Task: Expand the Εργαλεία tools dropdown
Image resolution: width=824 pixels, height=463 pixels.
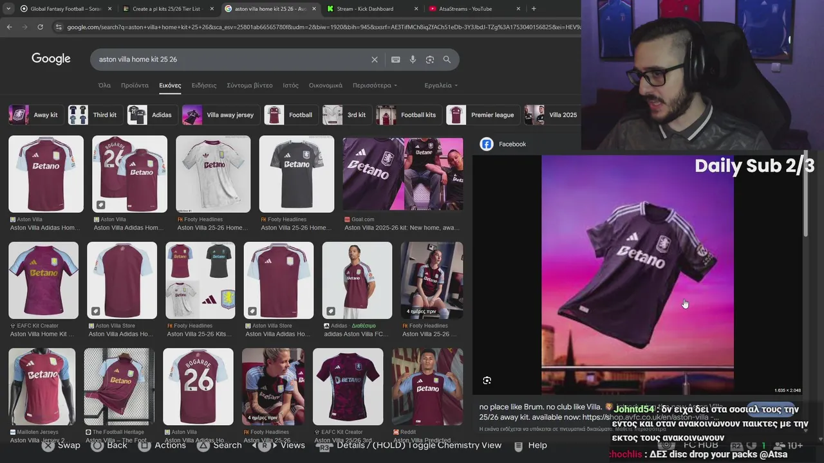Action: (x=441, y=86)
